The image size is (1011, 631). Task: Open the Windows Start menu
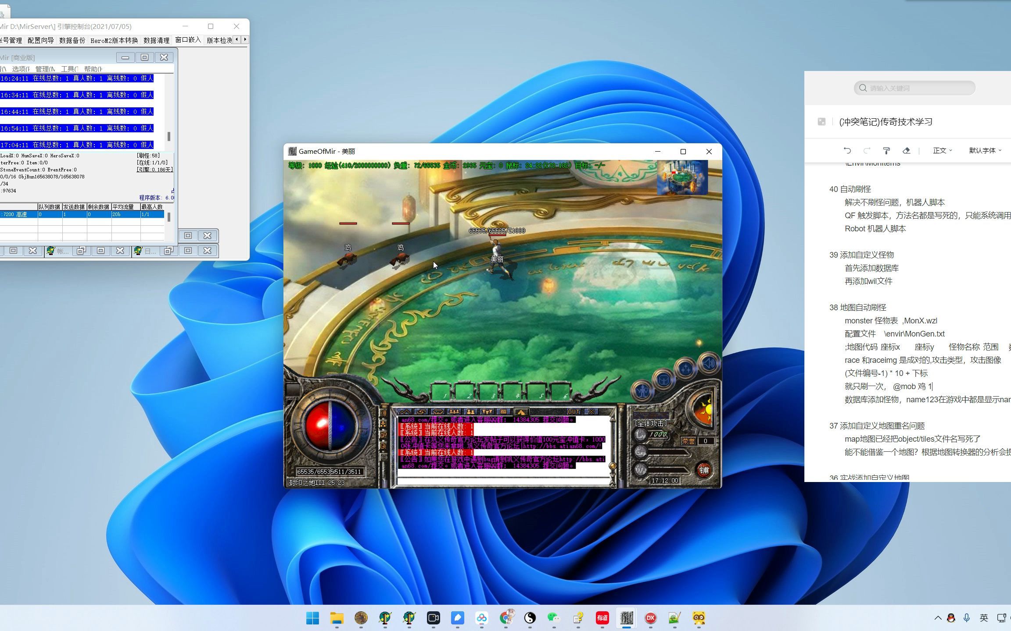(313, 618)
